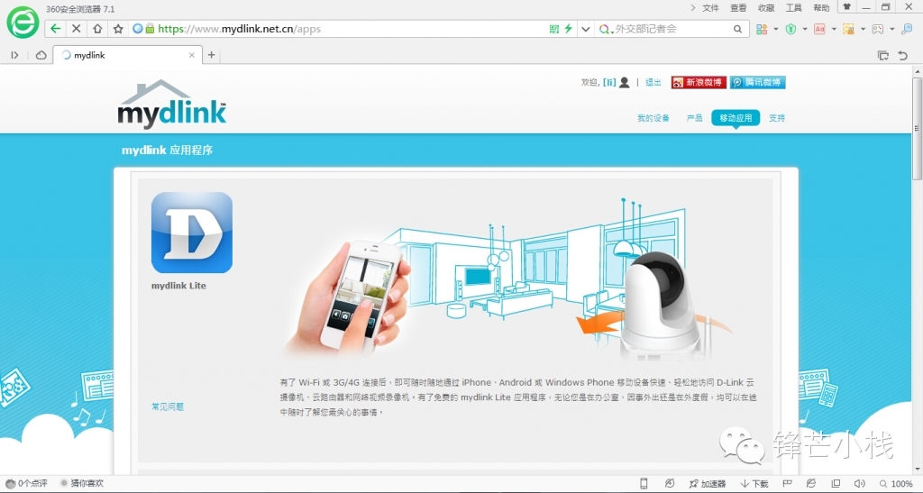The width and height of the screenshot is (923, 493).
Task: Open the tab list window icon
Action: pos(883,55)
